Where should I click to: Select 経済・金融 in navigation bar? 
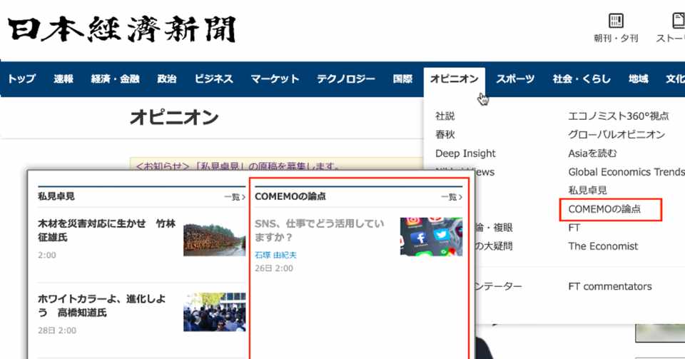pyautogui.click(x=115, y=79)
